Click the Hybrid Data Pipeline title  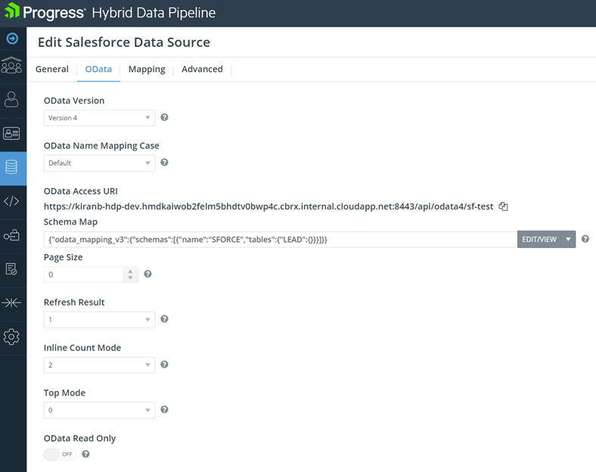pyautogui.click(x=154, y=13)
